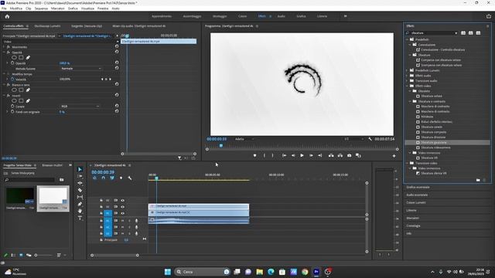Image resolution: width=495 pixels, height=278 pixels.
Task: Select the Pen tool in tools panel
Action: (80, 204)
